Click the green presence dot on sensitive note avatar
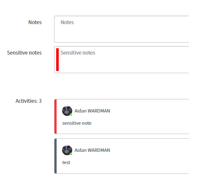This screenshot has width=215, height=192. (x=71, y=115)
